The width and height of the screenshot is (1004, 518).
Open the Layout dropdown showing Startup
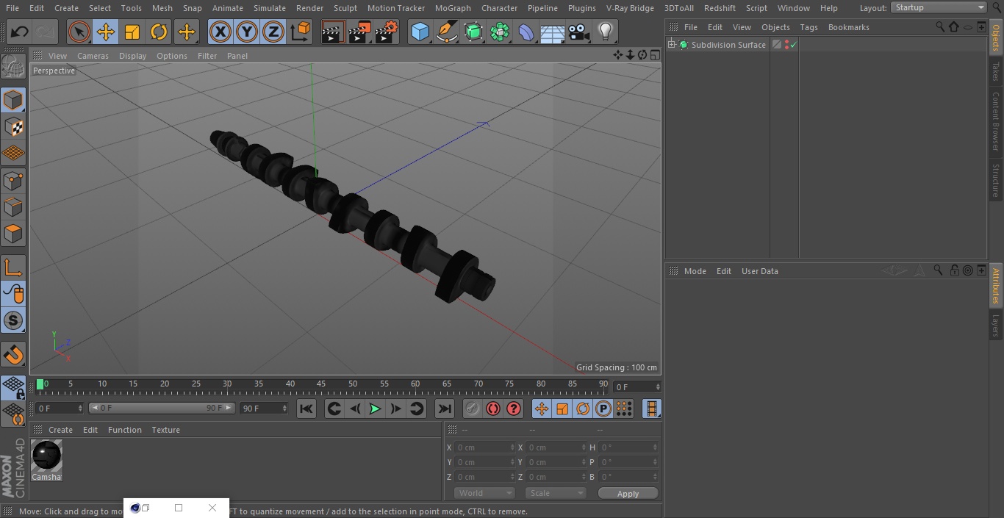939,7
